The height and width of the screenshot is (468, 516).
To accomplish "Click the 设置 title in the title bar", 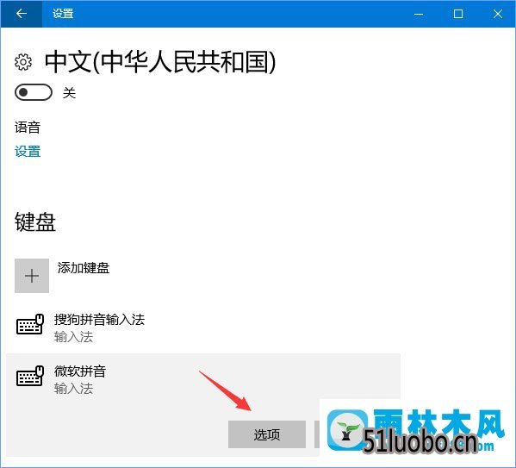I will tap(63, 14).
